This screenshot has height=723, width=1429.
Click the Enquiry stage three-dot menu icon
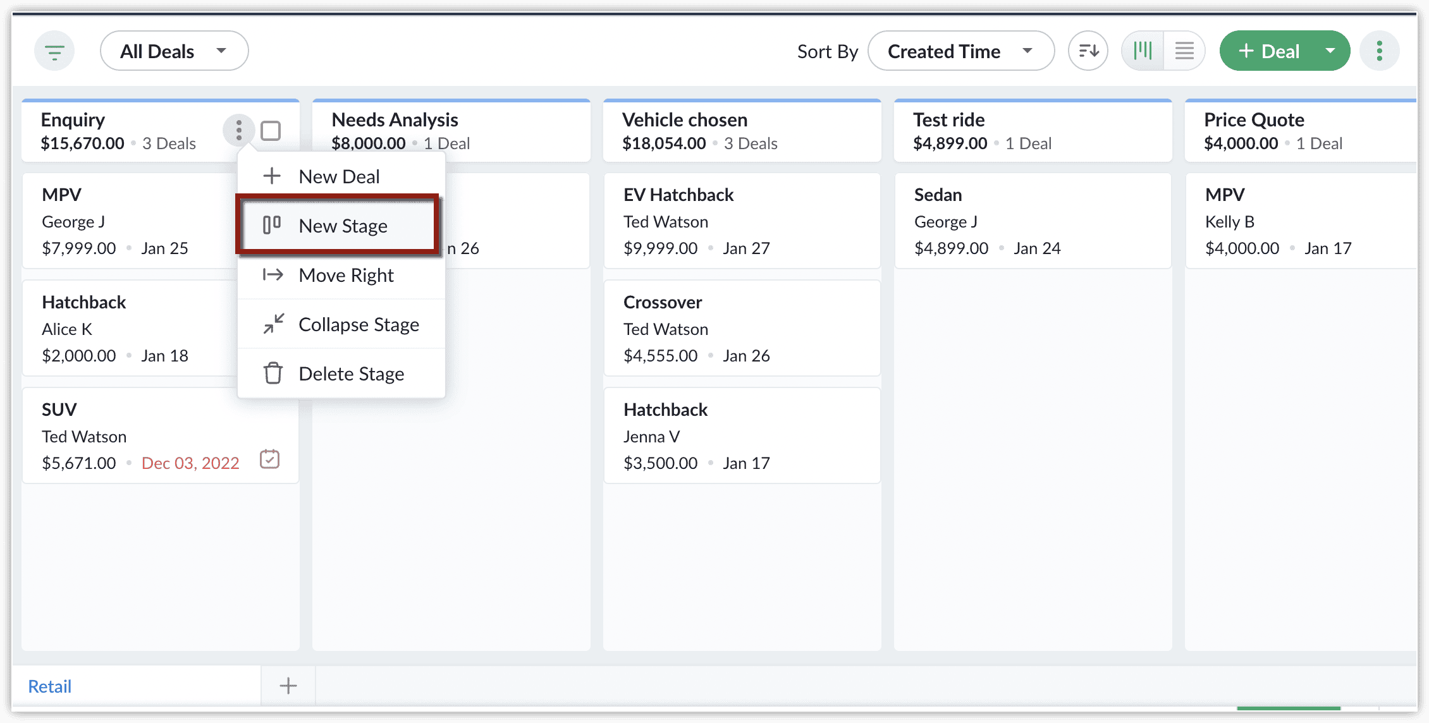pyautogui.click(x=238, y=131)
